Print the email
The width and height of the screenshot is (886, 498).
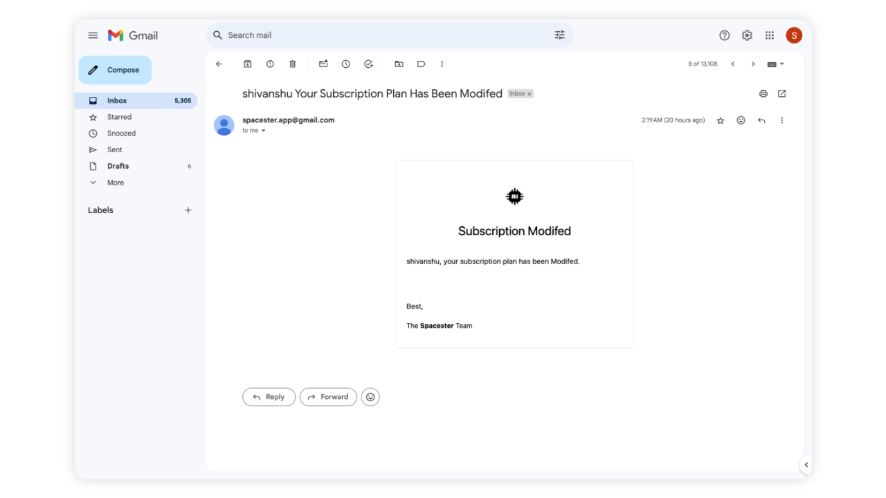763,93
